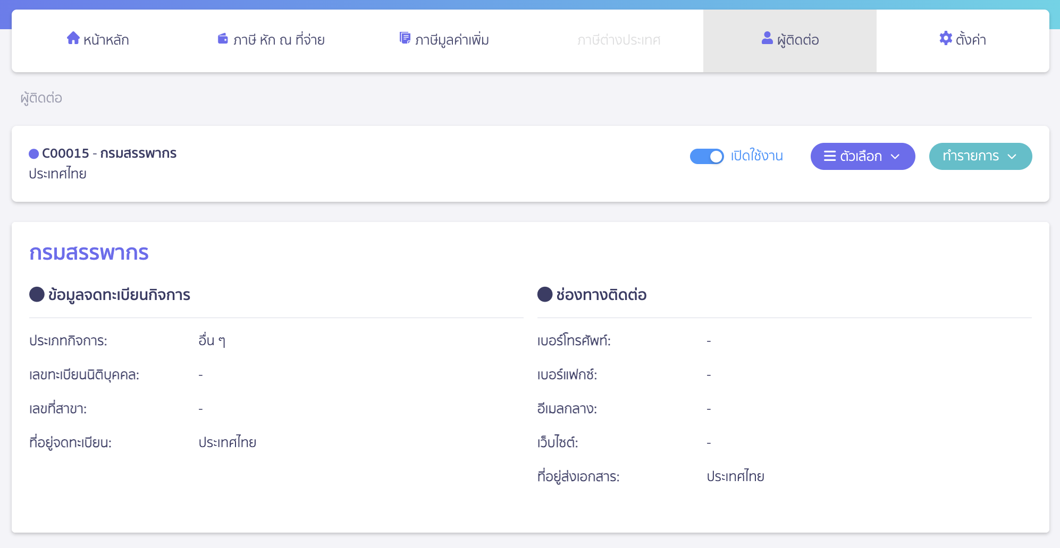The image size is (1060, 548).
Task: Click the bullet icon beside ช่องทางติดต่อ
Action: click(545, 294)
